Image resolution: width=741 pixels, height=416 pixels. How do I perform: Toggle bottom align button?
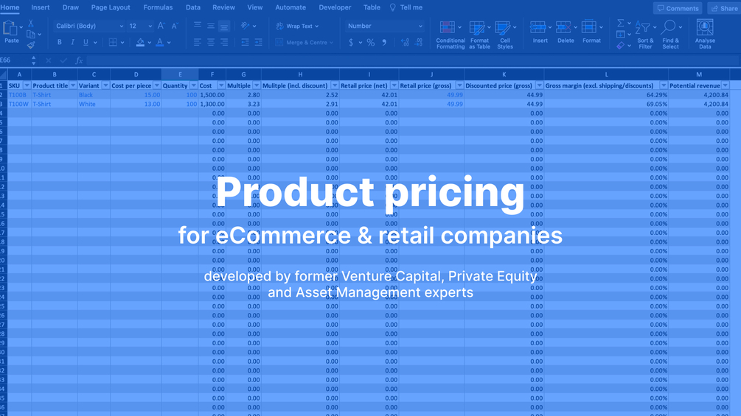[224, 27]
